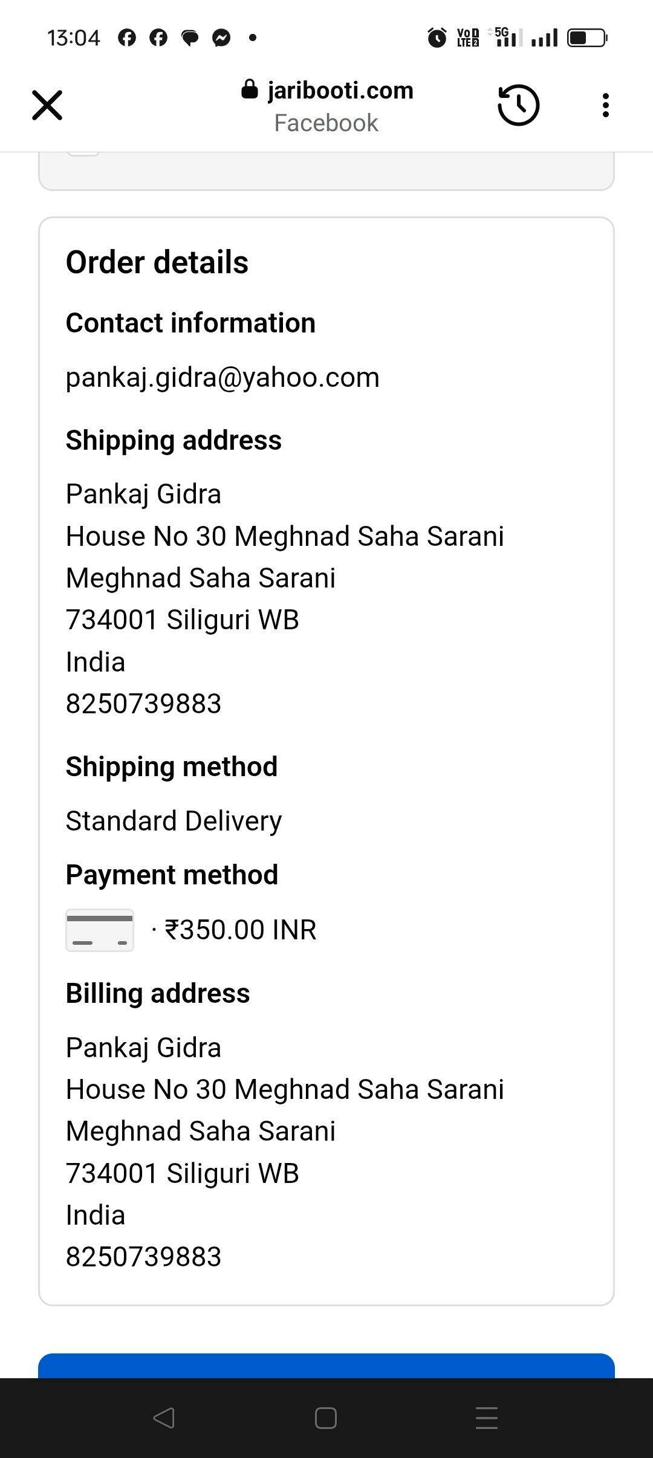Tap the Order details heading
This screenshot has width=653, height=1458.
coord(157,262)
